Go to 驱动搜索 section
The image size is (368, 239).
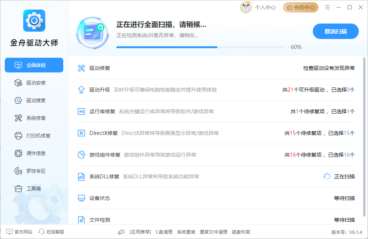click(34, 100)
